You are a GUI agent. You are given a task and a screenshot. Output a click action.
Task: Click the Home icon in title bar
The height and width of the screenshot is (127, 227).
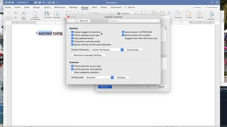pos(35,2)
